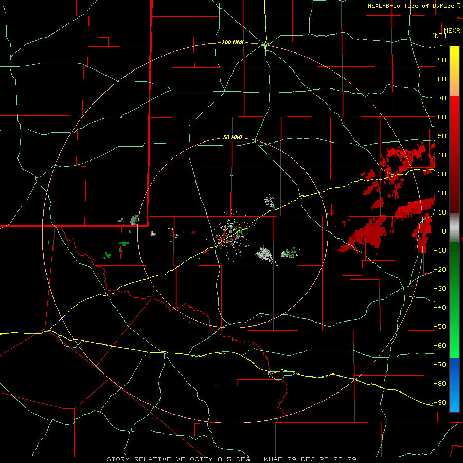Click the 50 NMI range ring label
The width and height of the screenshot is (463, 463).
pyautogui.click(x=233, y=137)
